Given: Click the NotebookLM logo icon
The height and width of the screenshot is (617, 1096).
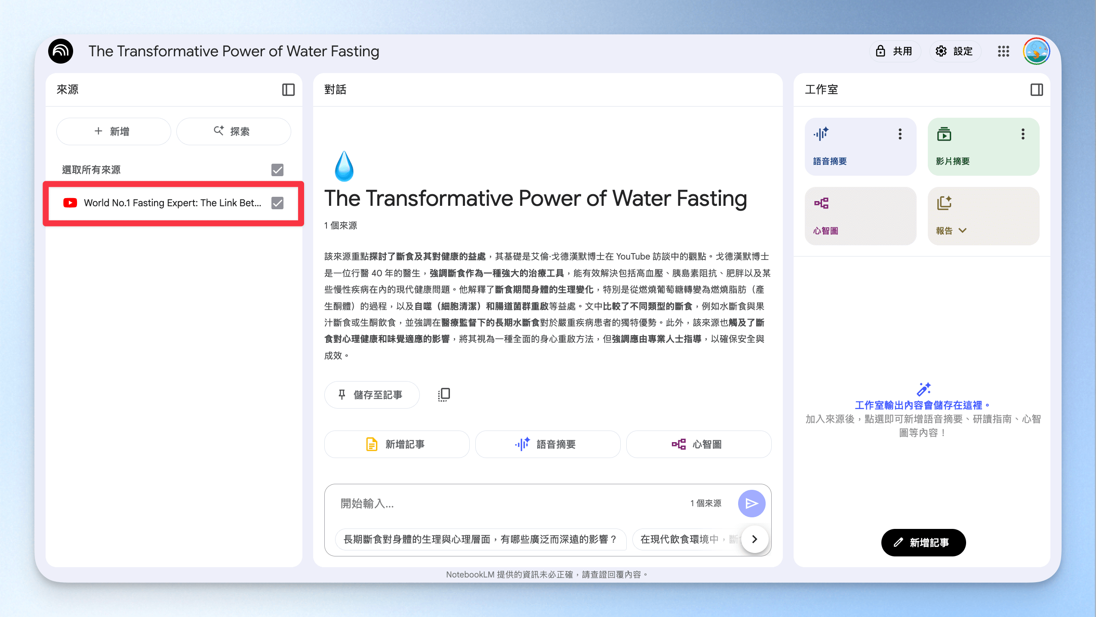Looking at the screenshot, I should tap(61, 51).
